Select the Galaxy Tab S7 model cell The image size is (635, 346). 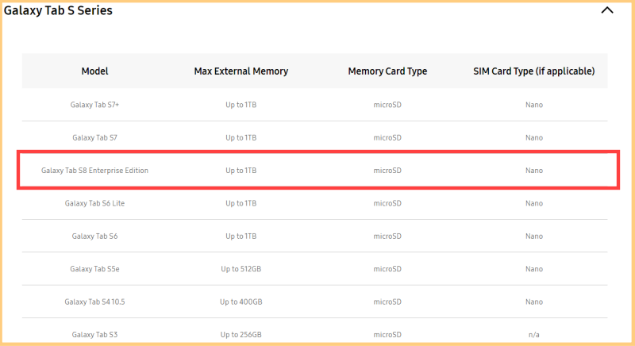click(94, 137)
